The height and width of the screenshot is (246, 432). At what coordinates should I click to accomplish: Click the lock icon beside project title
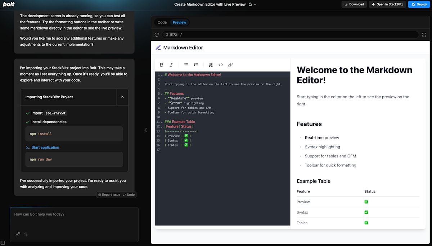point(249,4)
